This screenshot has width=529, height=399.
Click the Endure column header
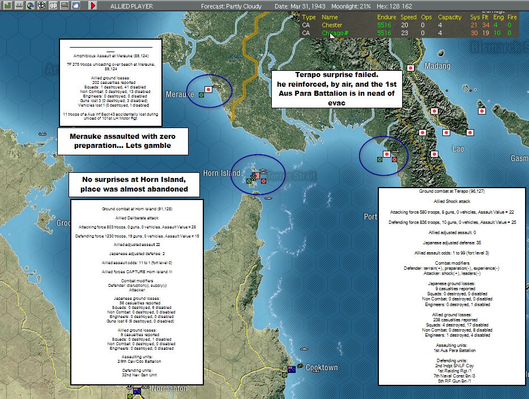387,17
